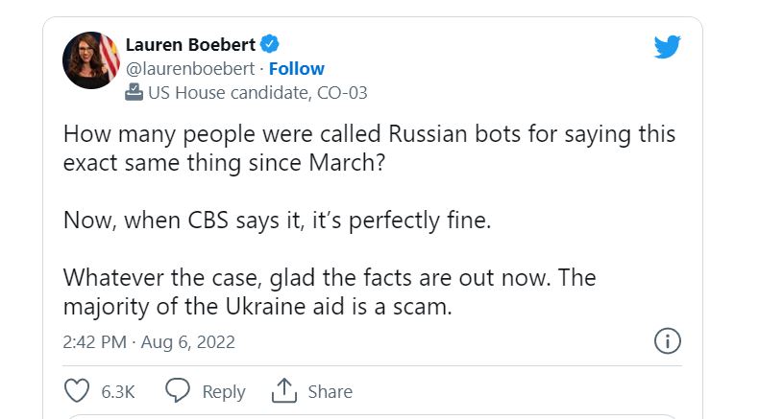Click the Reply text label

224,392
